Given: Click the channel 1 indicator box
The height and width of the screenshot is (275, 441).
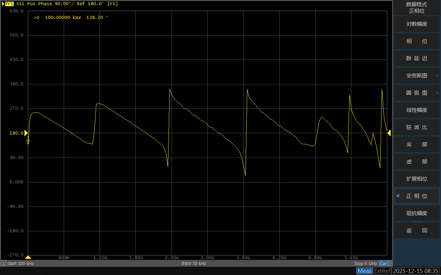Looking at the screenshot, I should point(3,263).
